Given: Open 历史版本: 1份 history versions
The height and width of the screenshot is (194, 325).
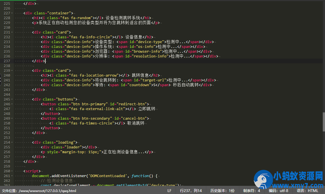Looking at the screenshot, I should (x=222, y=191).
